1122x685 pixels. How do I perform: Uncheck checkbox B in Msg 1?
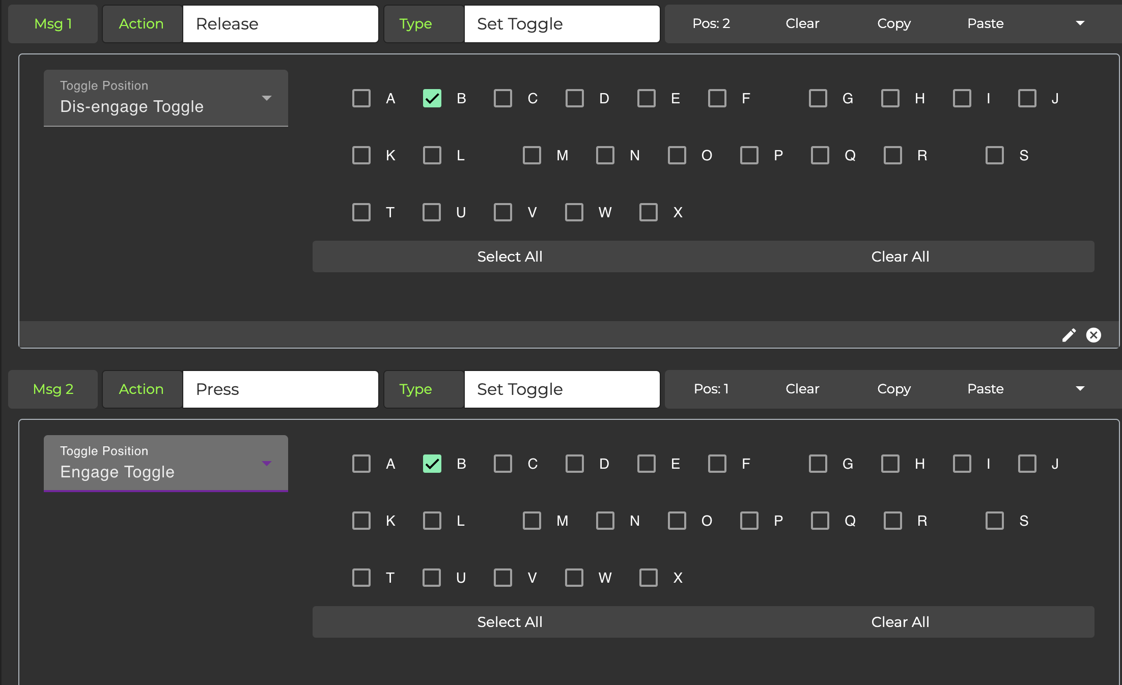[x=432, y=98]
